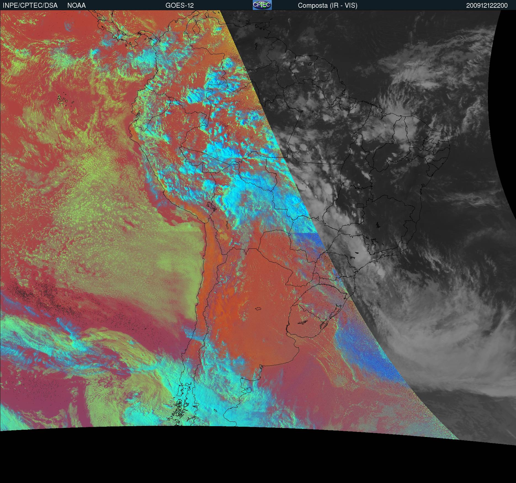The width and height of the screenshot is (516, 483).
Task: Click the CPTEC logo in the header
Action: (x=262, y=5)
